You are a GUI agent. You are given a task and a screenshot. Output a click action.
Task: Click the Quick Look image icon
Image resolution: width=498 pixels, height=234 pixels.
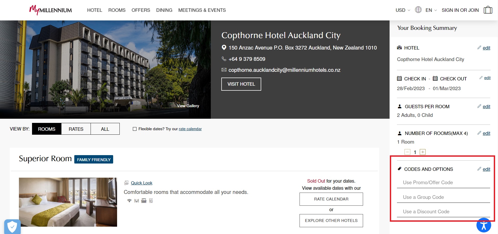point(127,183)
